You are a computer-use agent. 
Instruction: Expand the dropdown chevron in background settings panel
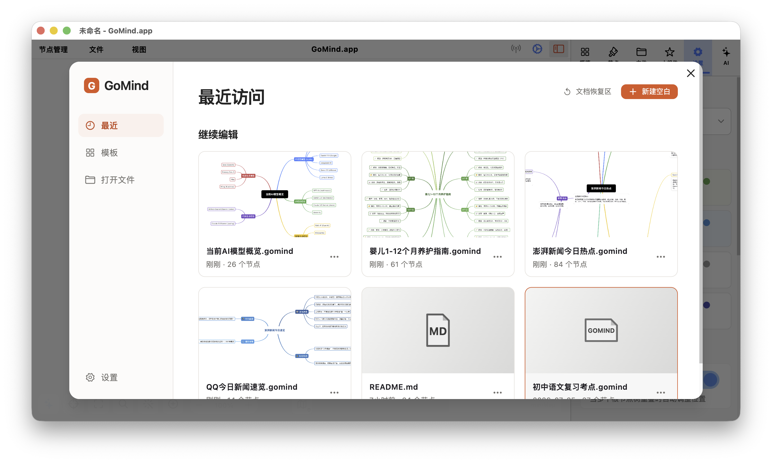pos(721,121)
